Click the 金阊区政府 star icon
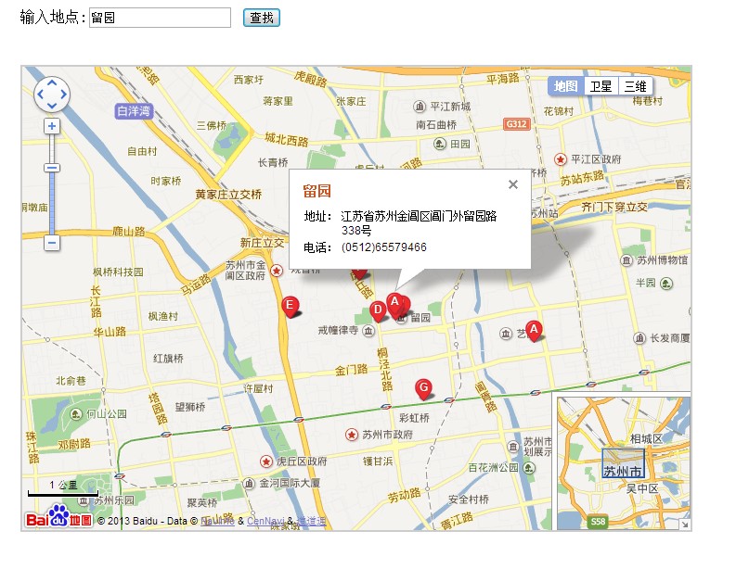 coord(276,271)
